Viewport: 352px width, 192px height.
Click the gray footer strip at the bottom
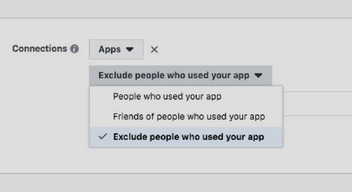click(176, 183)
